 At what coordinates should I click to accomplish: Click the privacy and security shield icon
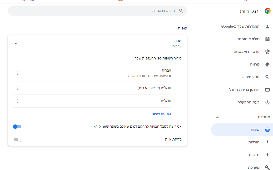click(x=267, y=52)
